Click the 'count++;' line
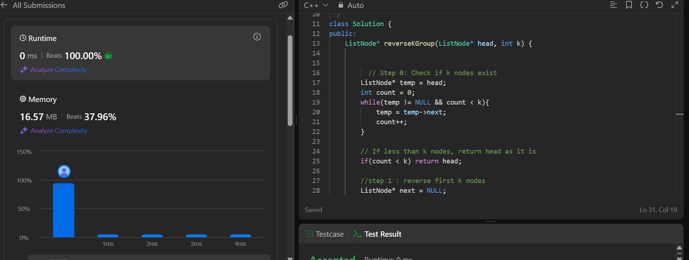This screenshot has width=689, height=260. pyautogui.click(x=392, y=122)
